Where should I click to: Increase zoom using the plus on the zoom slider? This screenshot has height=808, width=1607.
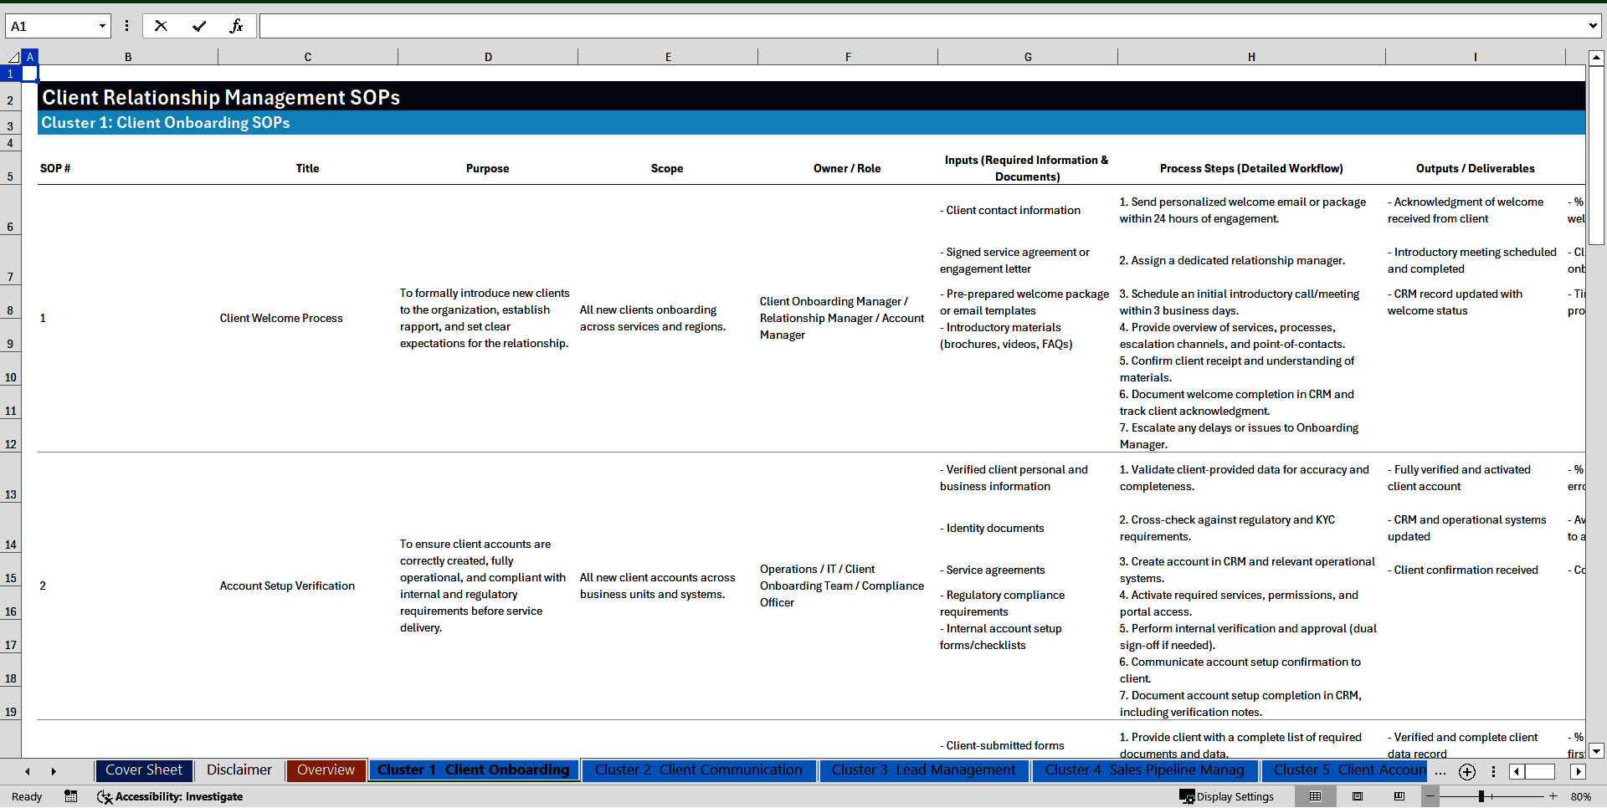pos(1552,796)
